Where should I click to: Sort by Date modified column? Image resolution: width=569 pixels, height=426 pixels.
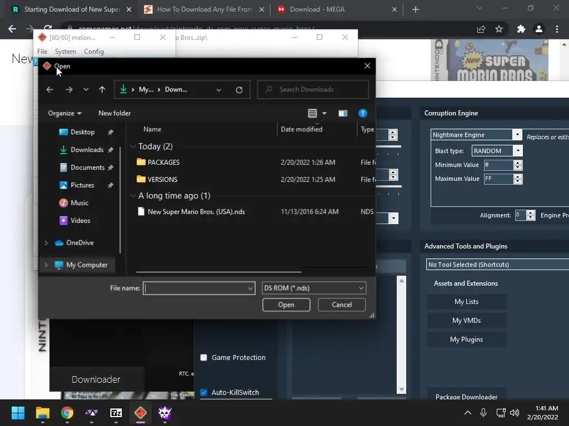pos(301,129)
